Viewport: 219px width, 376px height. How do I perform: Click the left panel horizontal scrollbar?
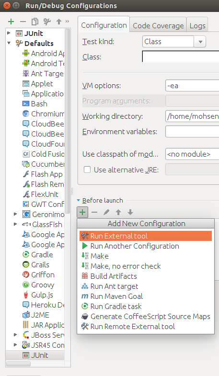pos(18,364)
